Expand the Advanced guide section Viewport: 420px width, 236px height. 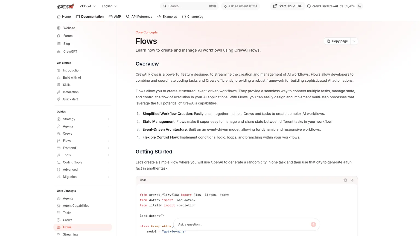tap(83, 170)
